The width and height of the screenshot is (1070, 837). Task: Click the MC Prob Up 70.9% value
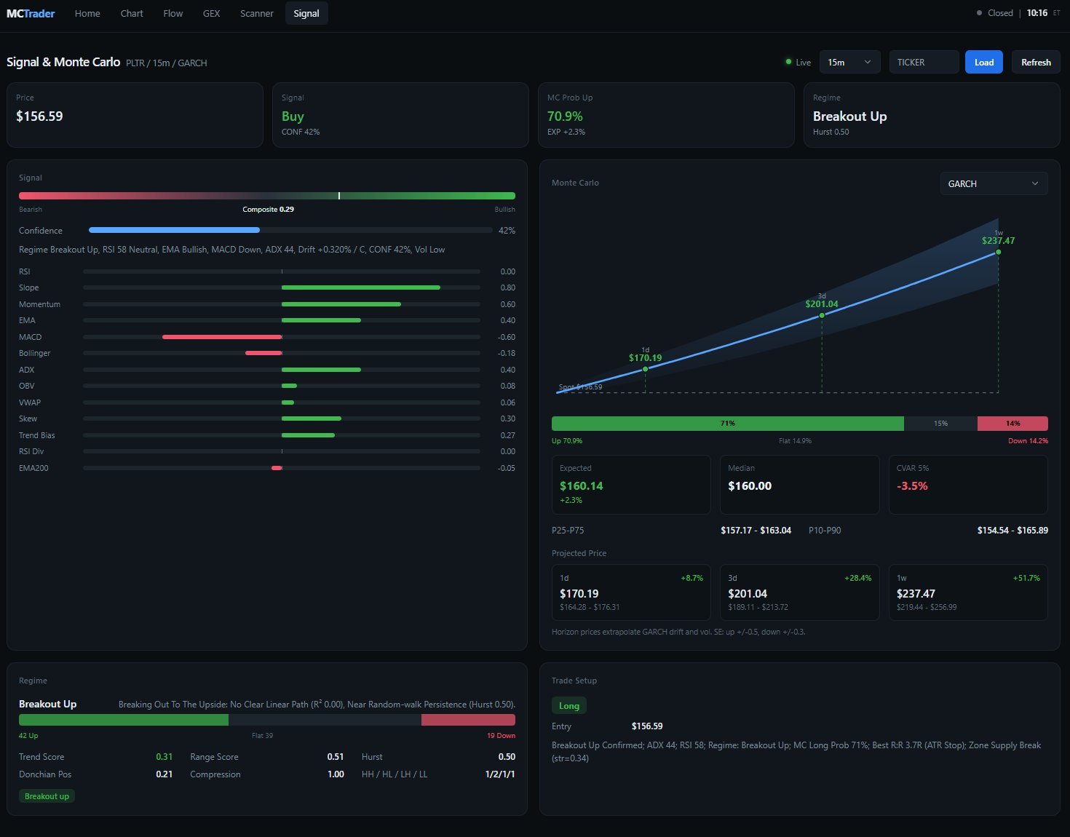point(565,116)
